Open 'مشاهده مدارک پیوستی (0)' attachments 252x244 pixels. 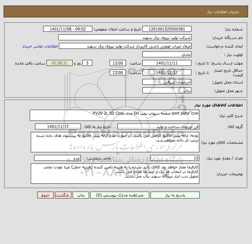click(120, 195)
